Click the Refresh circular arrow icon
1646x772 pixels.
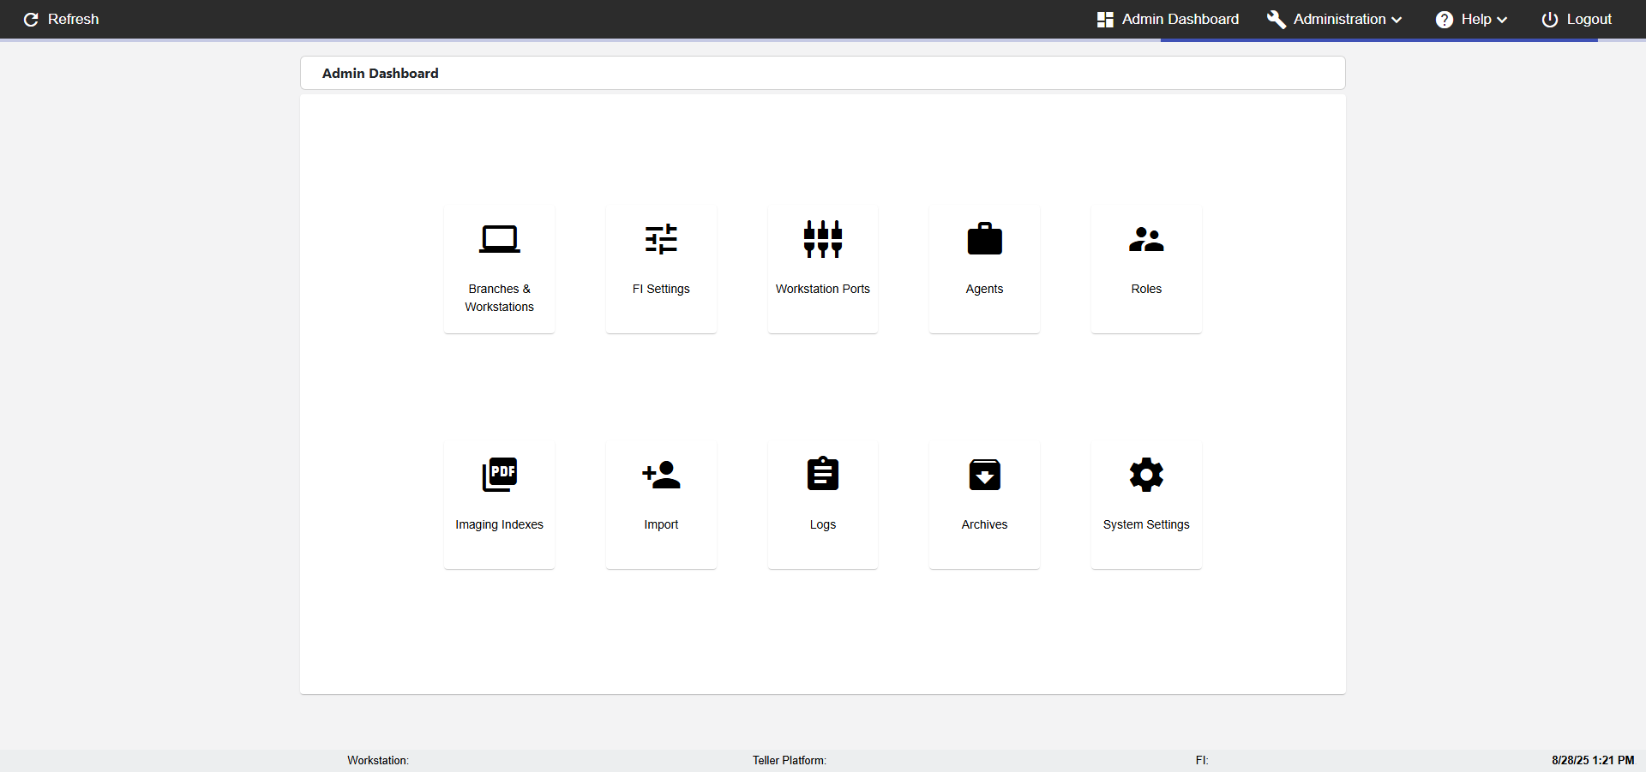[x=31, y=19]
